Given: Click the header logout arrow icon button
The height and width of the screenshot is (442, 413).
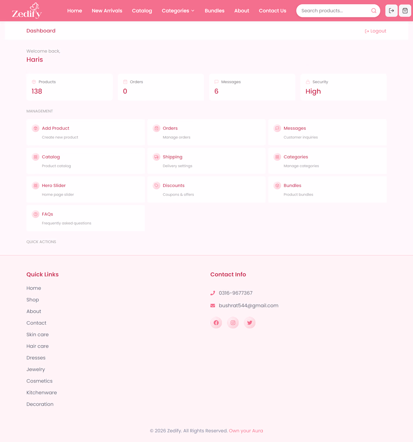Looking at the screenshot, I should (x=391, y=11).
